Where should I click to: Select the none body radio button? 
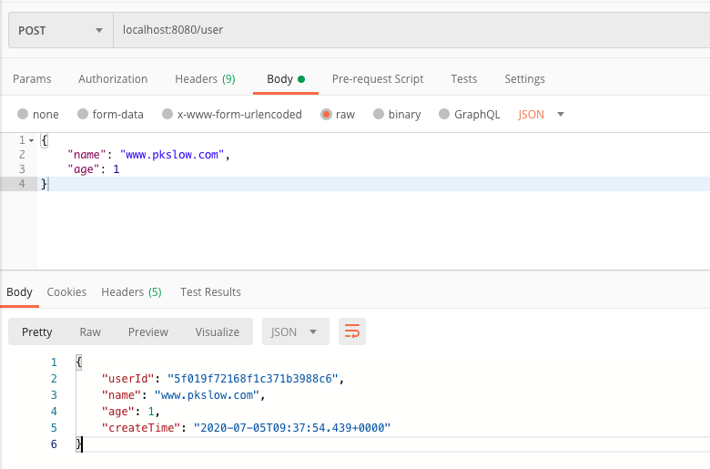(x=23, y=114)
